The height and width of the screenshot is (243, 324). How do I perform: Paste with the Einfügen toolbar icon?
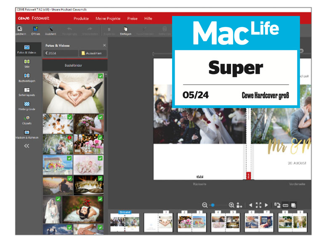(x=126, y=31)
